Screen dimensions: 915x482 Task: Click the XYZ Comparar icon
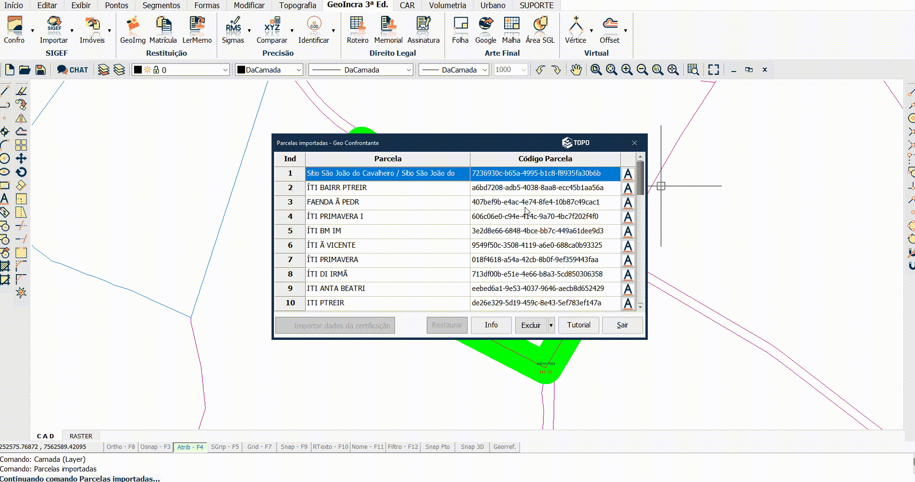pos(272,29)
